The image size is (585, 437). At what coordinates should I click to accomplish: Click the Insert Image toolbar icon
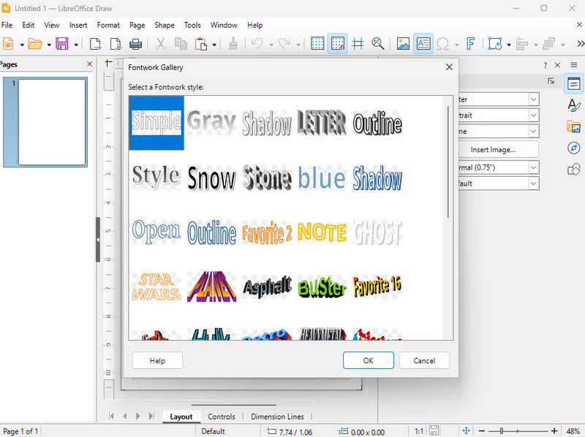point(403,44)
